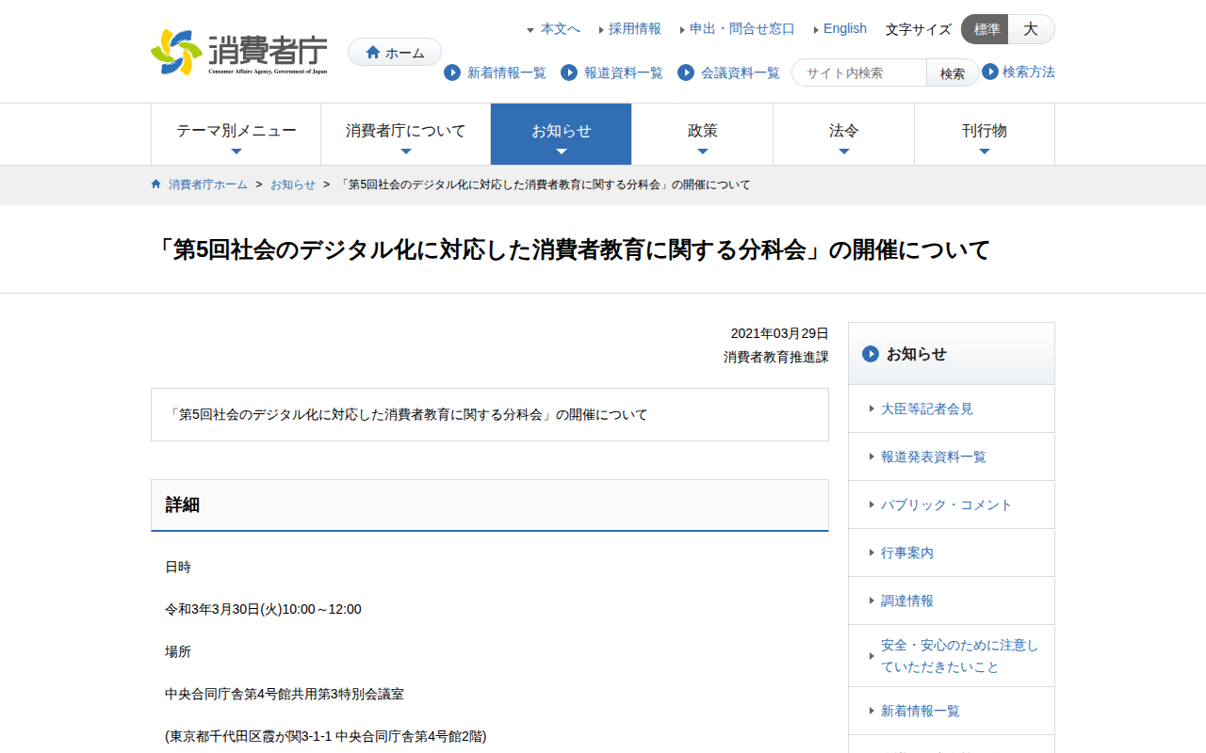Go to お知らせ in the breadcrumb
Viewport: 1206px width, 753px height.
tap(293, 184)
